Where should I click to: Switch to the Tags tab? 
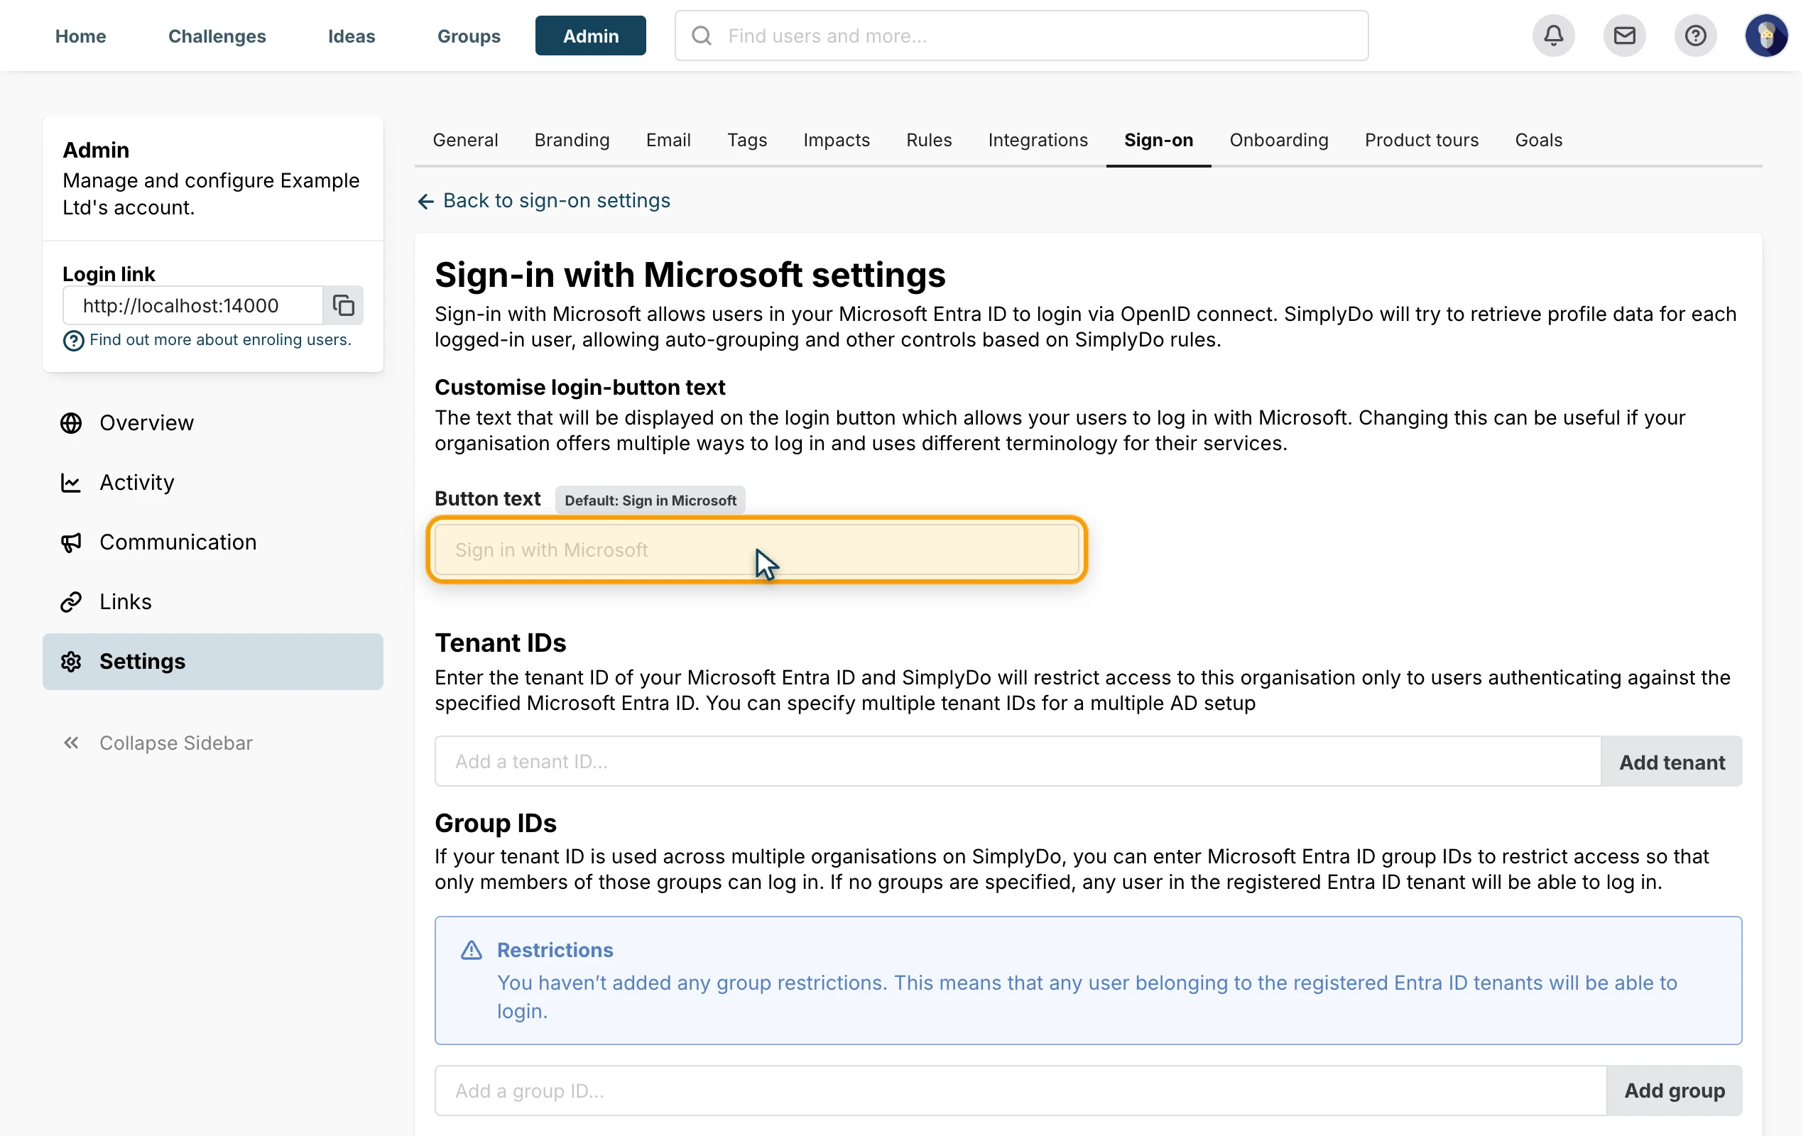tap(747, 141)
